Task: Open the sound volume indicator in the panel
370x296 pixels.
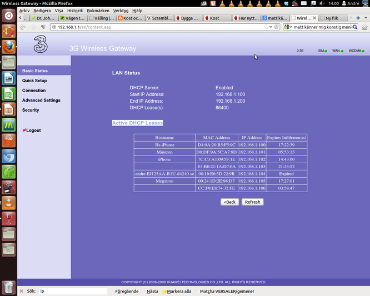Action: pyautogui.click(x=322, y=3)
